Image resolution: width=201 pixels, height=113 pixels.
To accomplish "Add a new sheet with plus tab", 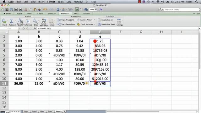I will (64, 111).
